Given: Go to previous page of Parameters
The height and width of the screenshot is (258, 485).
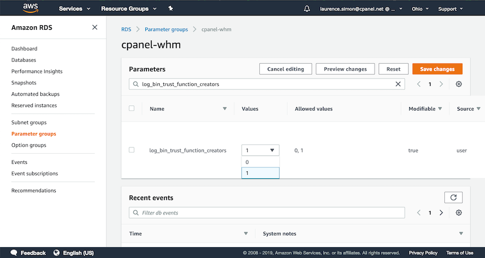Looking at the screenshot, I should point(419,84).
